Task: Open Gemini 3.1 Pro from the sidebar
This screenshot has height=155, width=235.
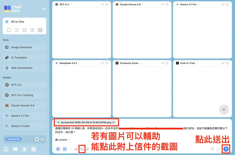Action: 24,116
